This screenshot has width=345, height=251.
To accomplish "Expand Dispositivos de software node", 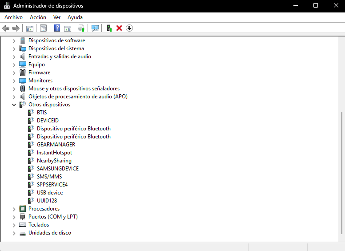I will click(x=14, y=41).
